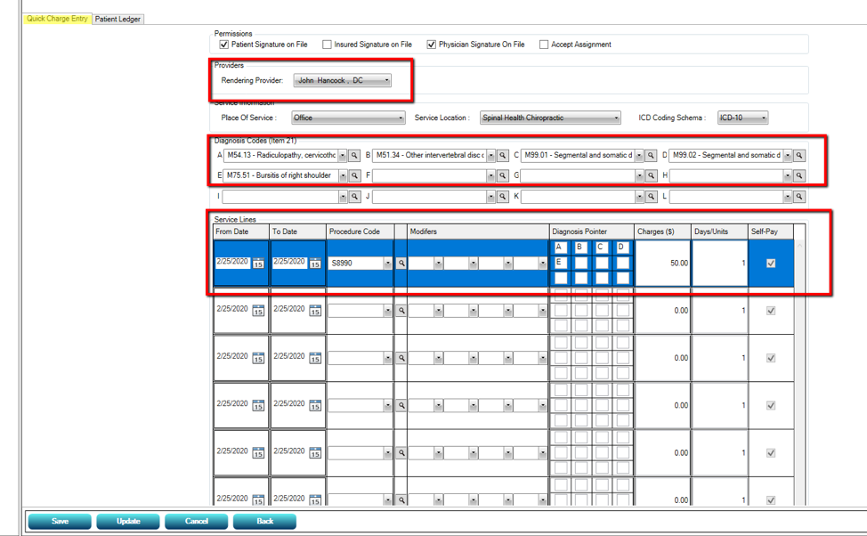Open search for diagnosis code J

tap(503, 197)
